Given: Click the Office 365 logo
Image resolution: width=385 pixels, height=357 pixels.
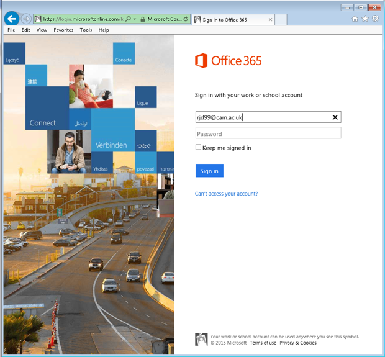Looking at the screenshot, I should [229, 61].
